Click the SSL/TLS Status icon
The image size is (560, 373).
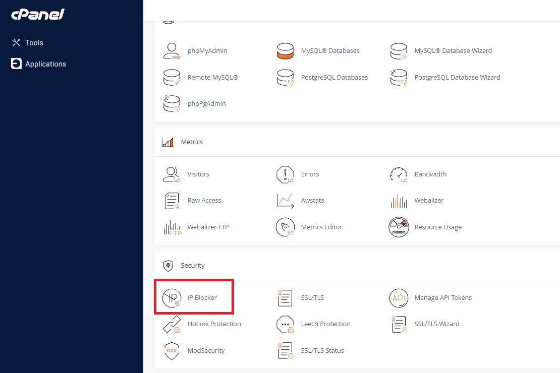(285, 350)
